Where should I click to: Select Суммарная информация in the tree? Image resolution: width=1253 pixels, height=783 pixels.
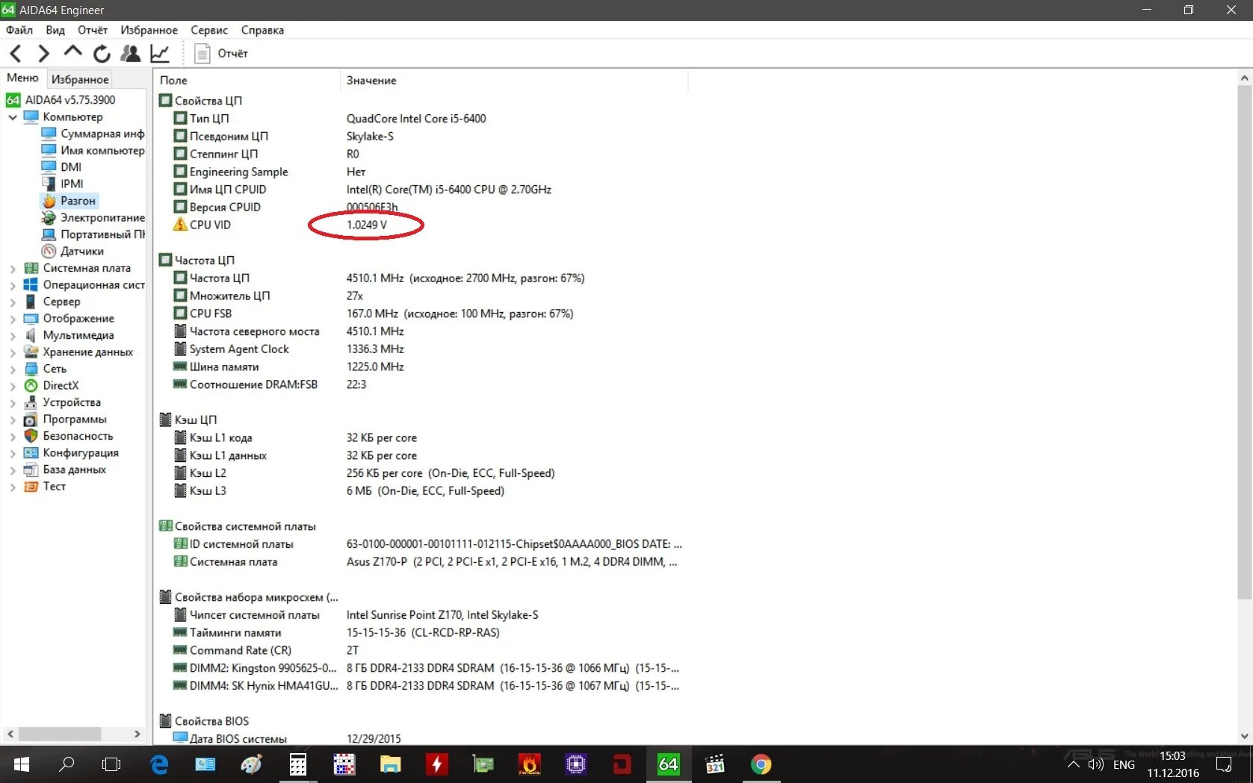click(102, 134)
